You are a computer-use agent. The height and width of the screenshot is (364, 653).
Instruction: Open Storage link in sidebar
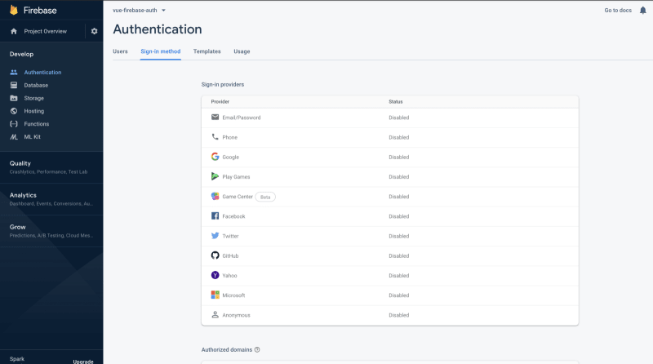coord(33,98)
